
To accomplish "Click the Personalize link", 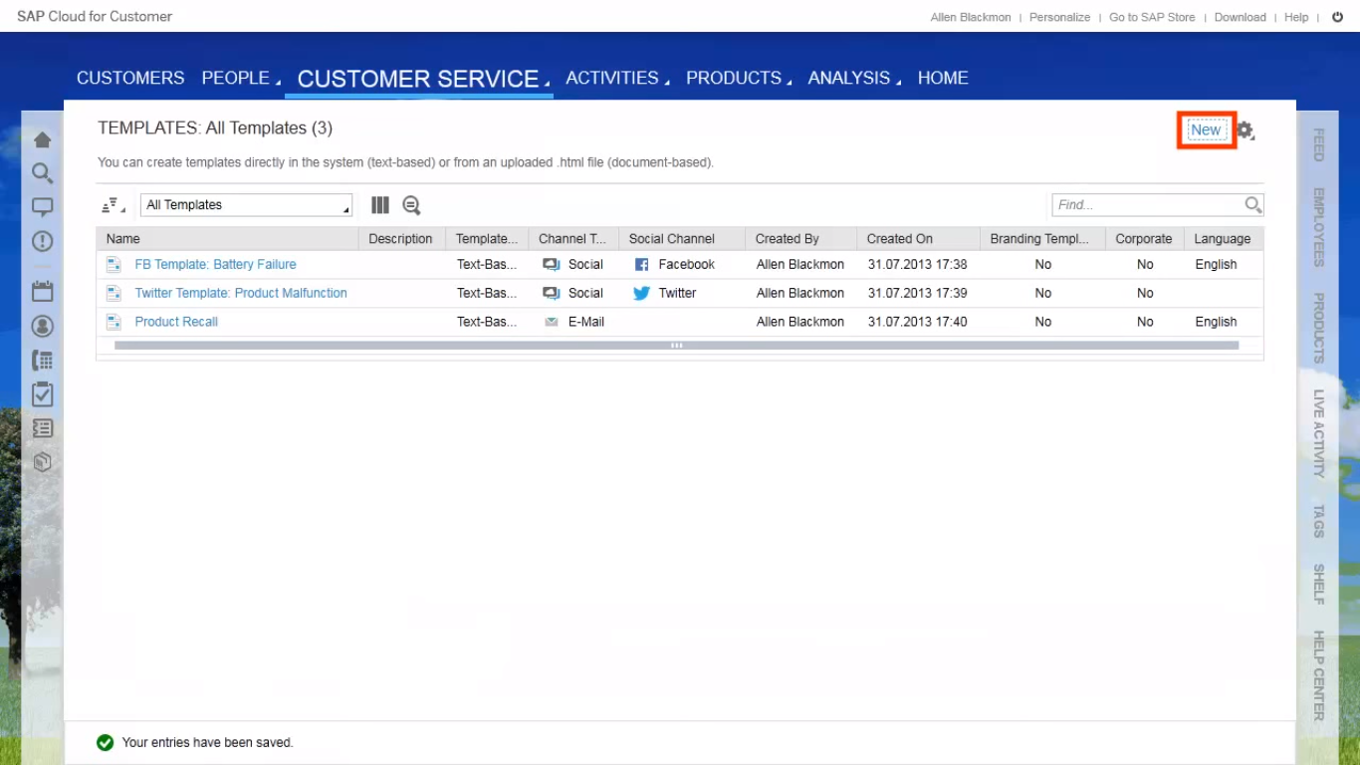I will coord(1059,17).
